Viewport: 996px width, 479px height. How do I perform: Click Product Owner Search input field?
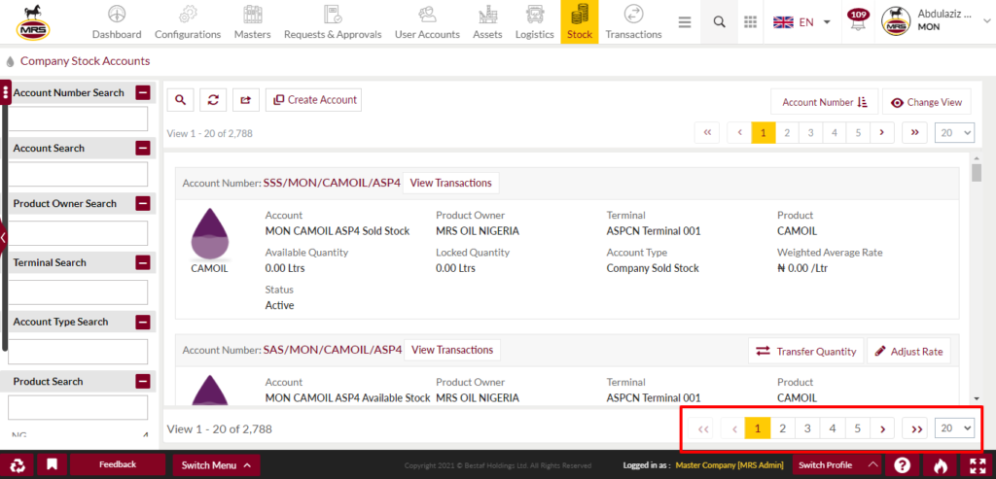click(78, 233)
